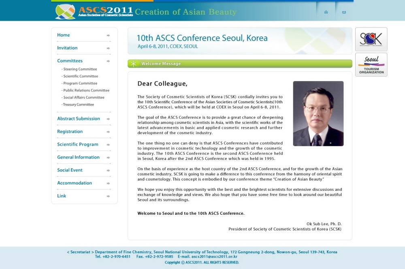Expand the Abstract Submission arrow
This screenshot has width=405, height=269.
tap(108, 119)
